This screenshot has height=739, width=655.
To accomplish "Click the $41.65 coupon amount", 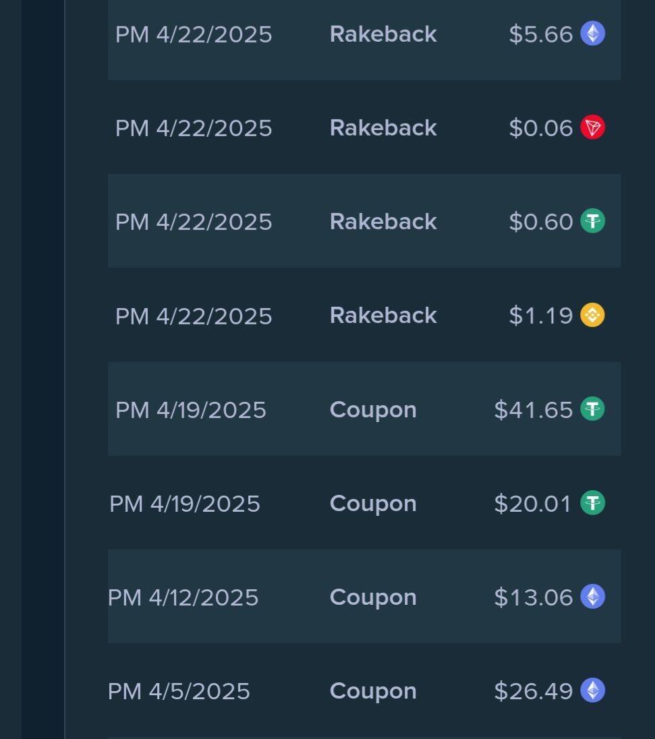I will click(533, 410).
